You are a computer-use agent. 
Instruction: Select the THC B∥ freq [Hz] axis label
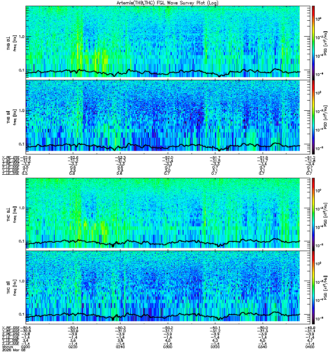(12, 288)
